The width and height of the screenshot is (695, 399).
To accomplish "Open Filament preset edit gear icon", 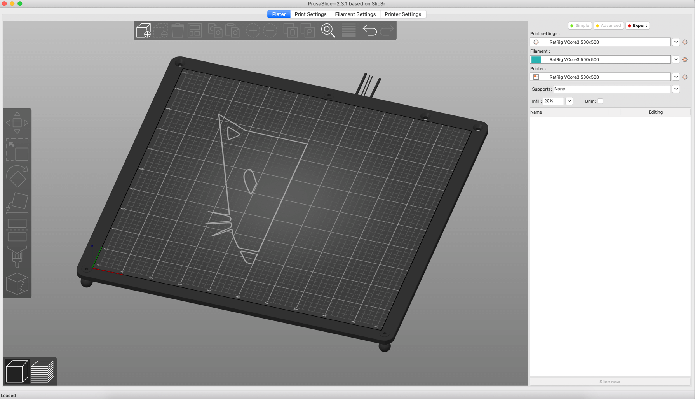I will [x=685, y=59].
